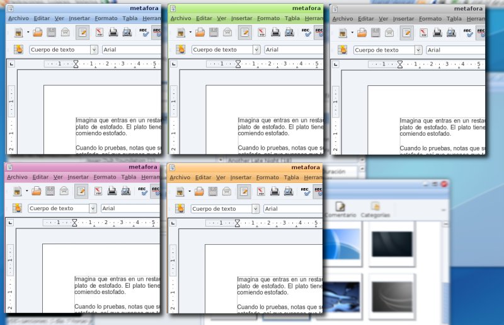Open print preview in gray-titled window
Image resolution: width=504 pixels, height=325 pixels.
point(451,33)
